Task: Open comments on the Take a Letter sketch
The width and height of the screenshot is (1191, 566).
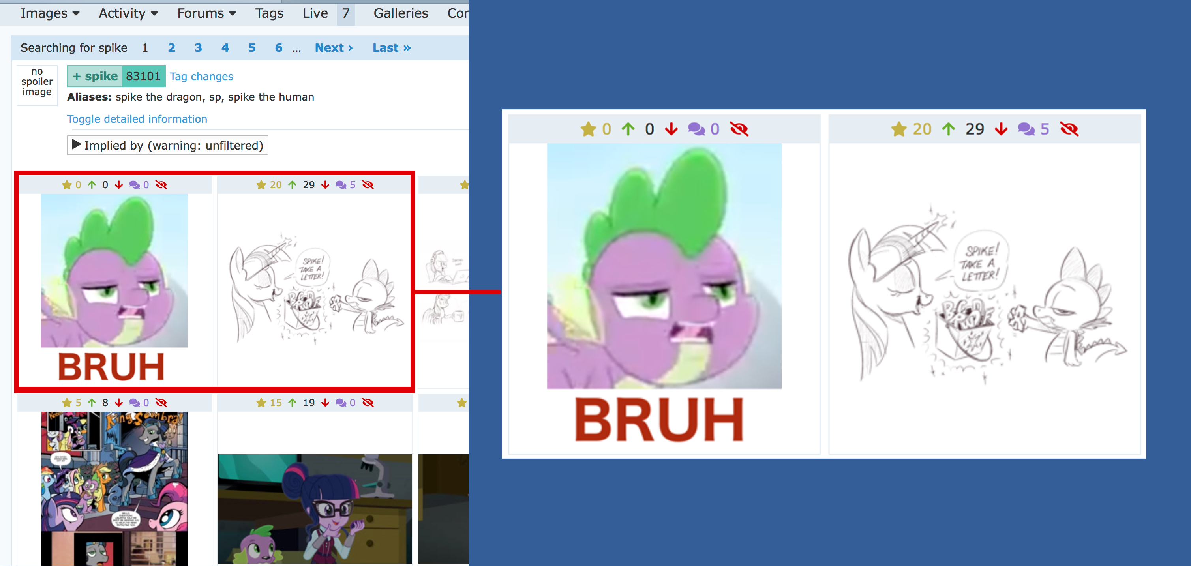Action: click(x=341, y=185)
